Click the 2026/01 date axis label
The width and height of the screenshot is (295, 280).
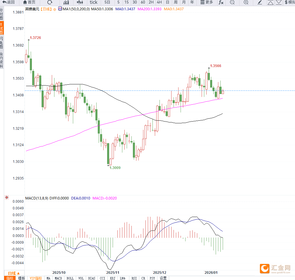click(211, 272)
